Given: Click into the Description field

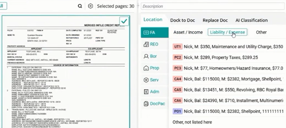Looking at the screenshot, I should 213,6.
